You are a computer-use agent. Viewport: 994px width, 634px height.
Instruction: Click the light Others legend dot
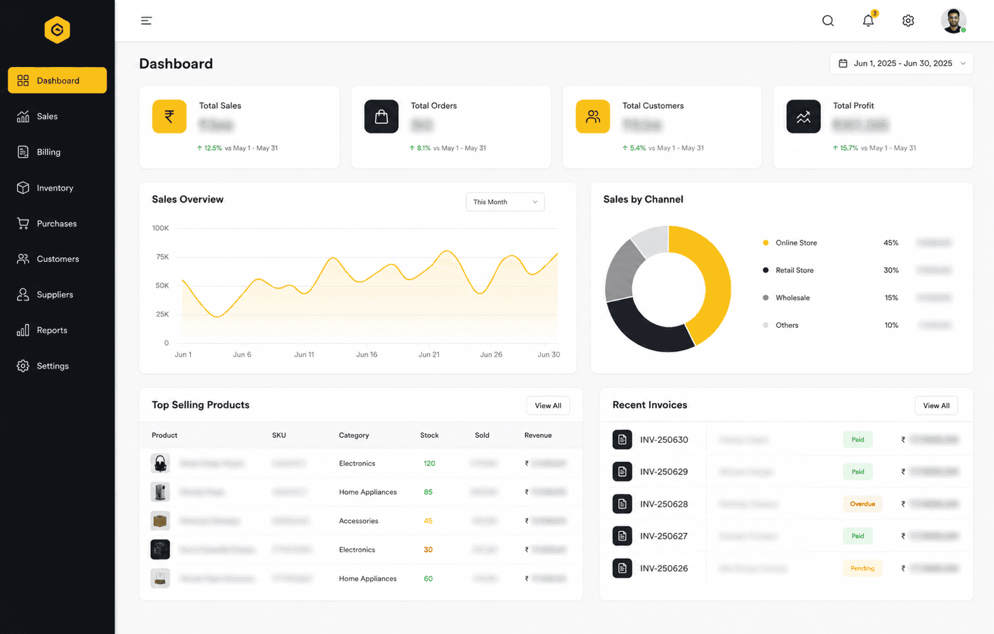pos(765,325)
